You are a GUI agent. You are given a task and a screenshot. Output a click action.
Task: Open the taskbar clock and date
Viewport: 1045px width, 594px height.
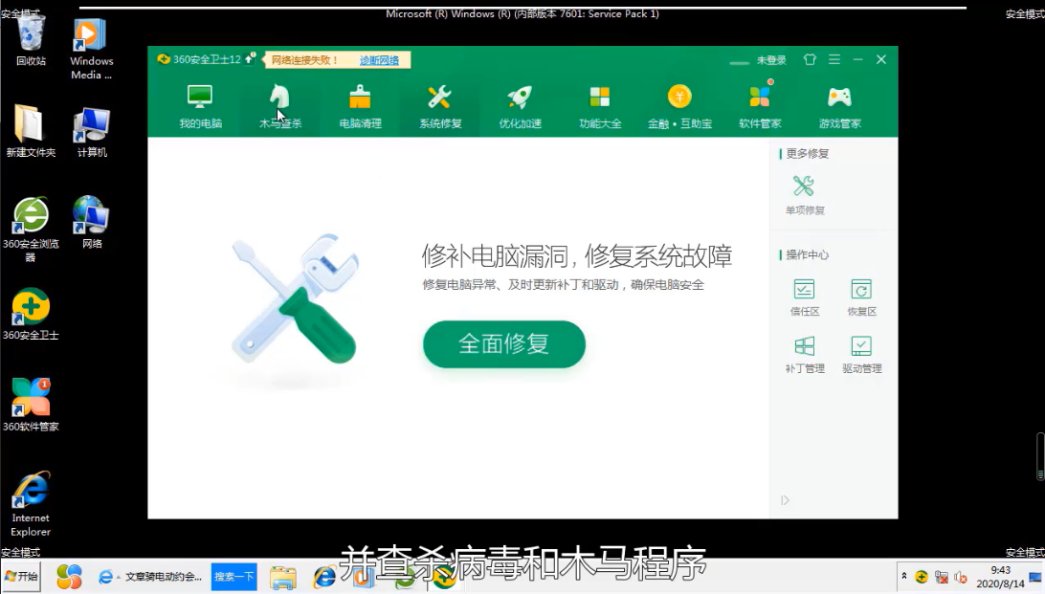pos(1000,577)
